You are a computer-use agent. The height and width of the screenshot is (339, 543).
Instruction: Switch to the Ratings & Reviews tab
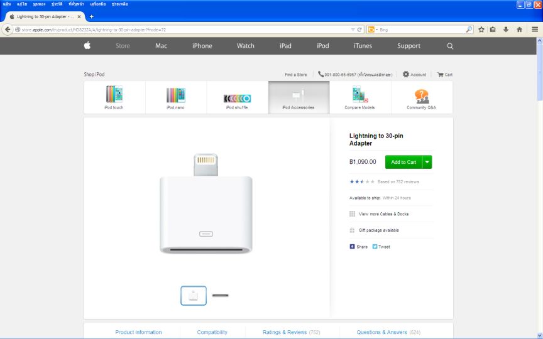(291, 332)
